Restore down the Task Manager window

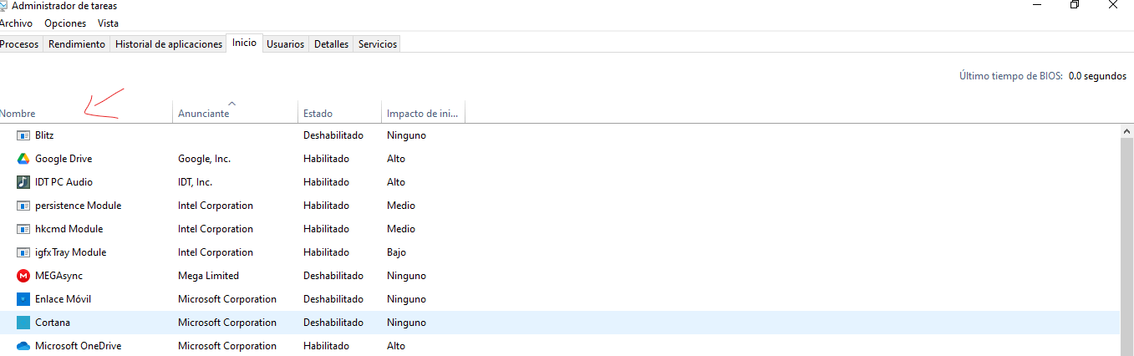point(1075,5)
